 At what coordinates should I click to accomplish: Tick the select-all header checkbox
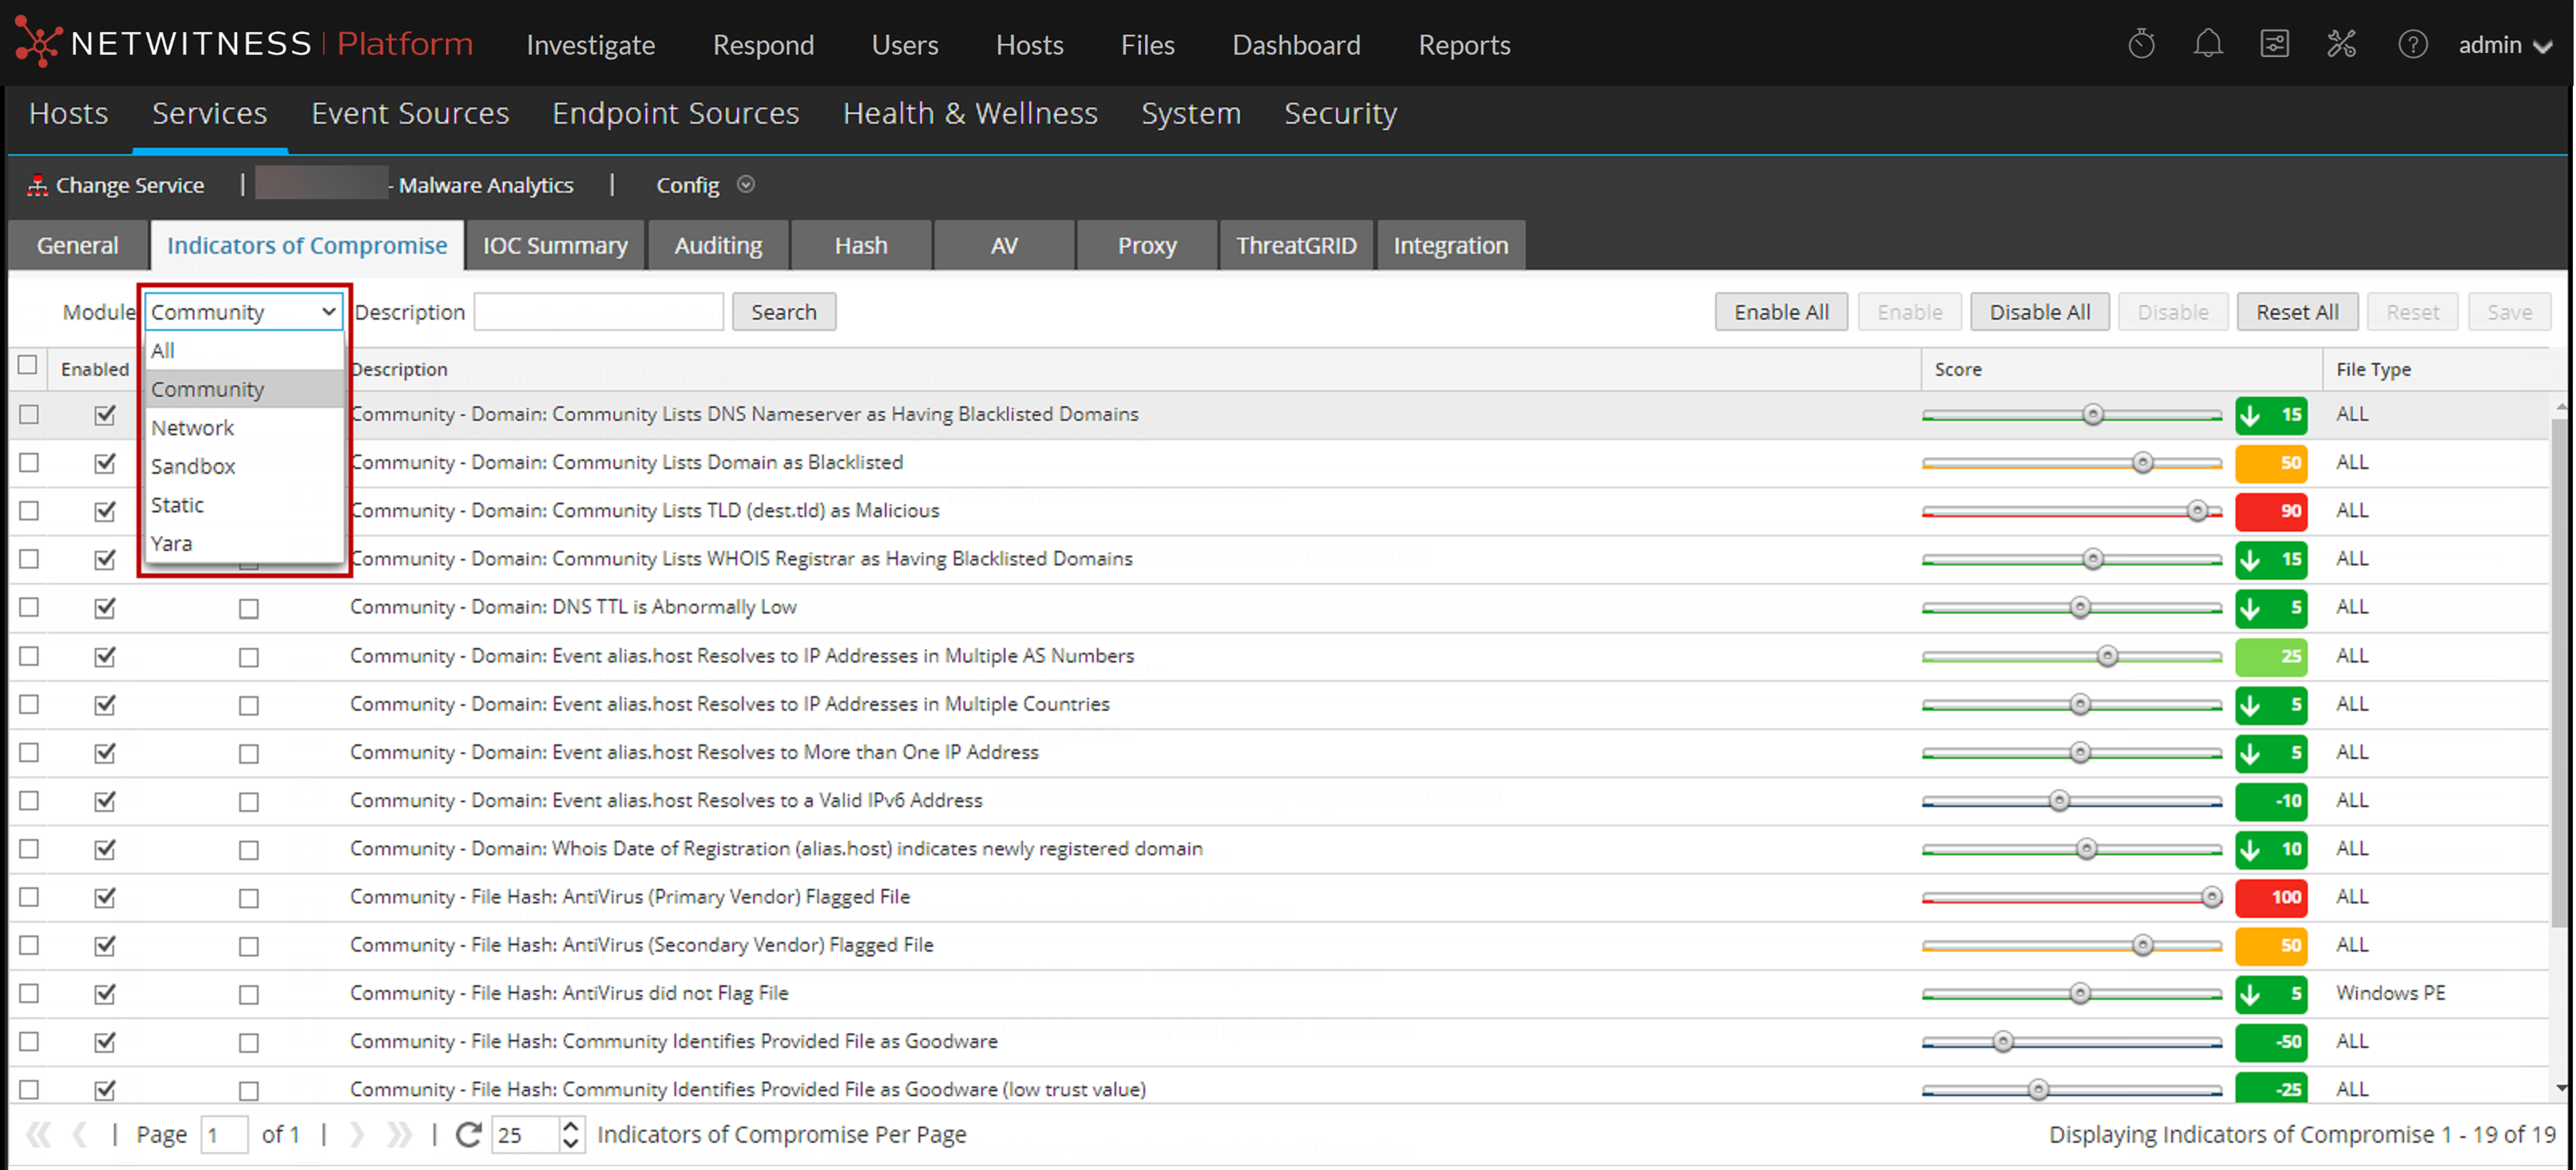(x=28, y=365)
